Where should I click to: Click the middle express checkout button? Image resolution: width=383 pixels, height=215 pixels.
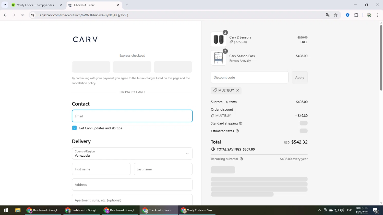pos(132,67)
